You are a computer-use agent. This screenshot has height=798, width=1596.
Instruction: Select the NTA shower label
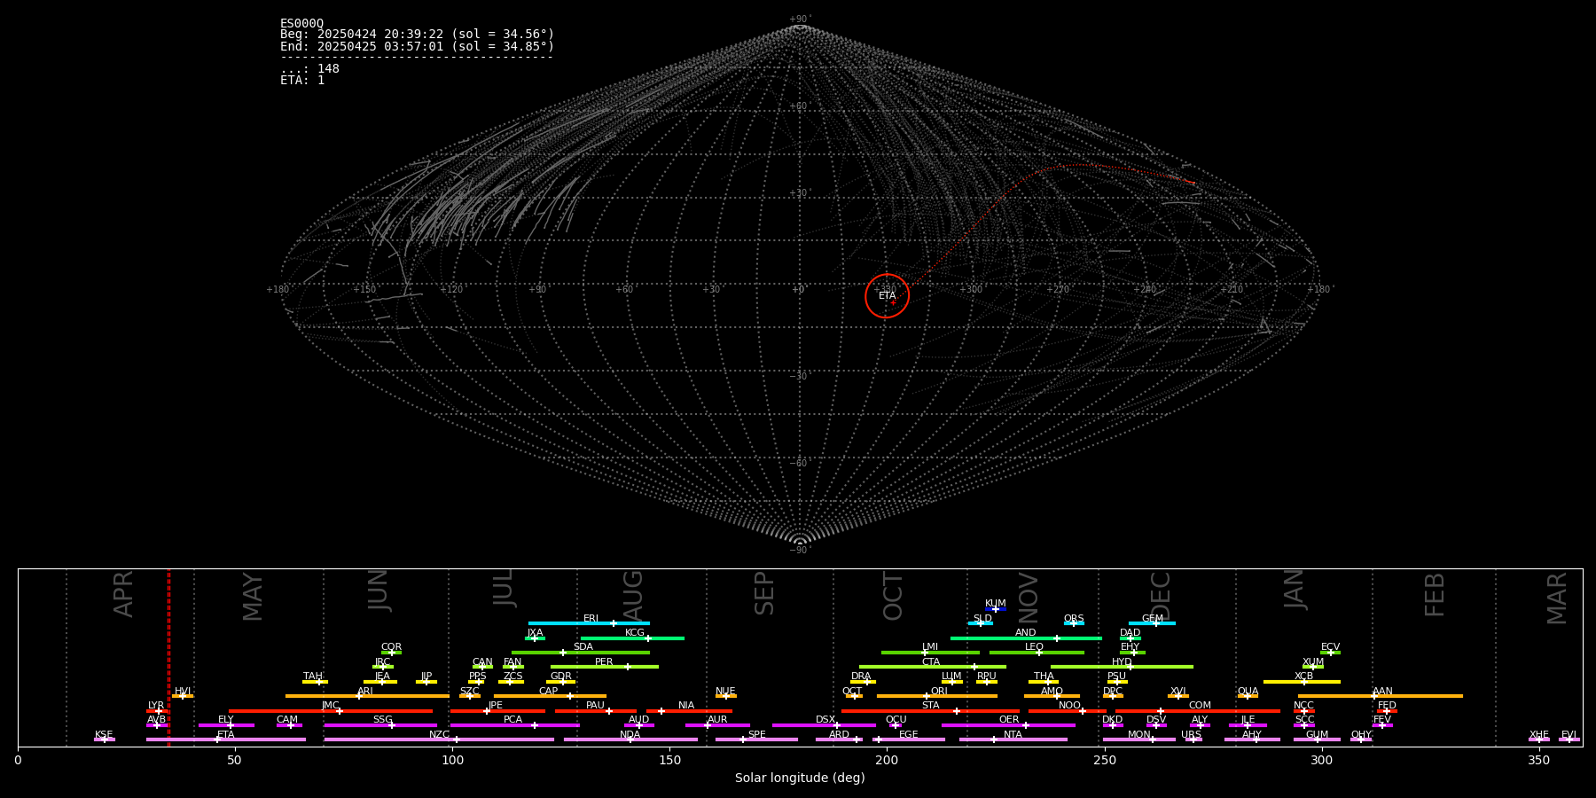pos(1013,735)
